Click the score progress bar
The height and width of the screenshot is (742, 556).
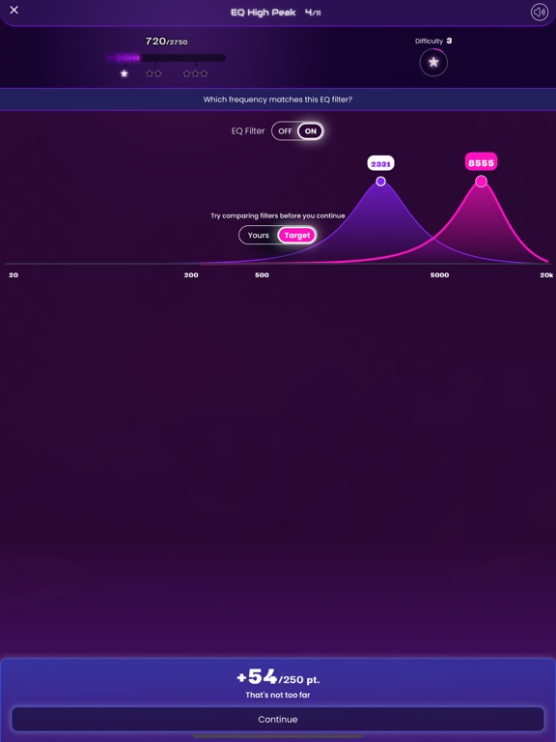point(166,58)
